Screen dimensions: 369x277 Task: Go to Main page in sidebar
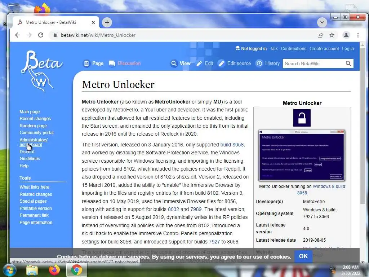(30, 112)
